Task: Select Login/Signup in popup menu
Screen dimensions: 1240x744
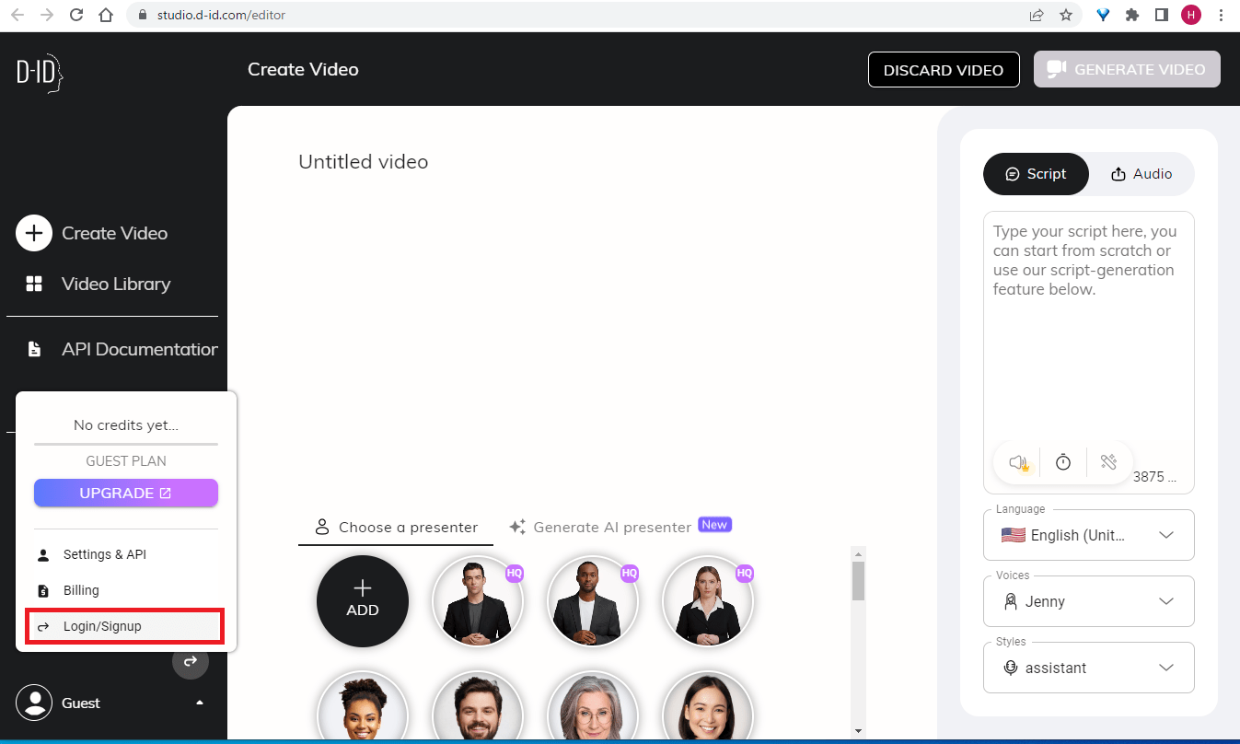Action: [126, 626]
